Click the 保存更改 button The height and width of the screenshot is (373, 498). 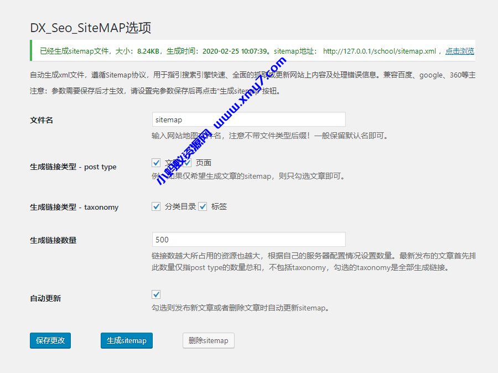(50, 340)
